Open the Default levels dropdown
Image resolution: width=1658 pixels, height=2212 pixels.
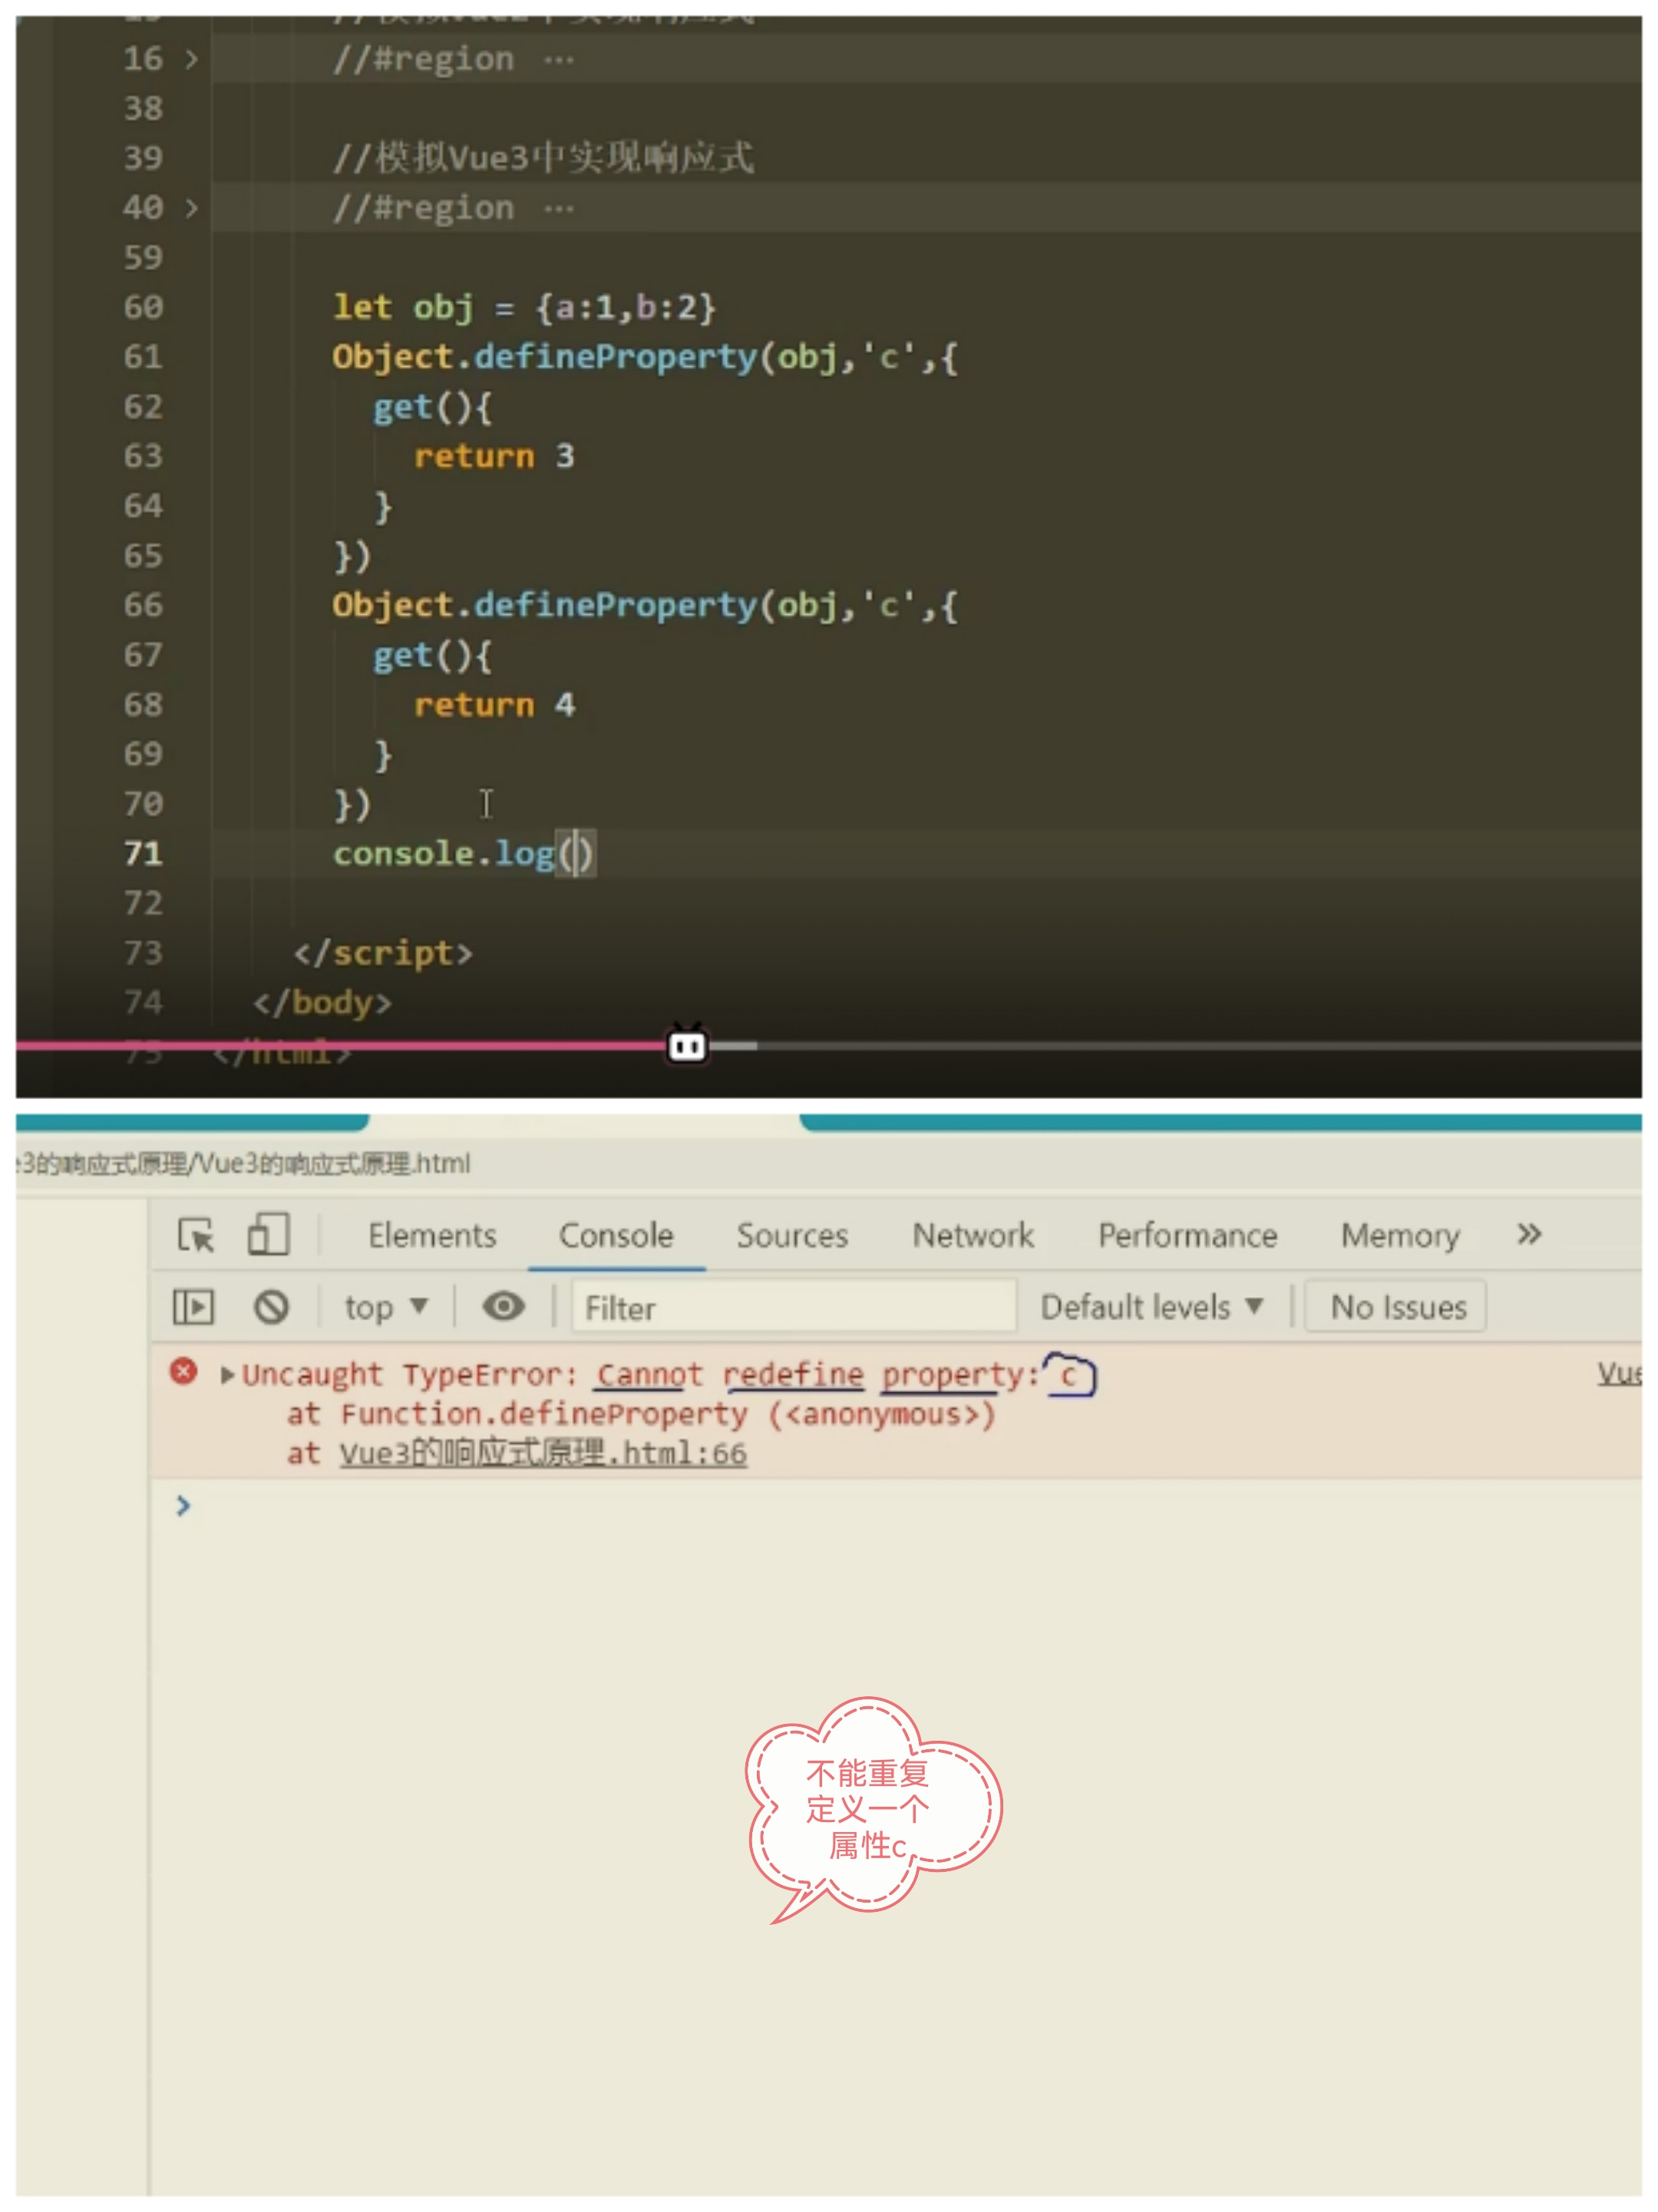(x=1151, y=1307)
